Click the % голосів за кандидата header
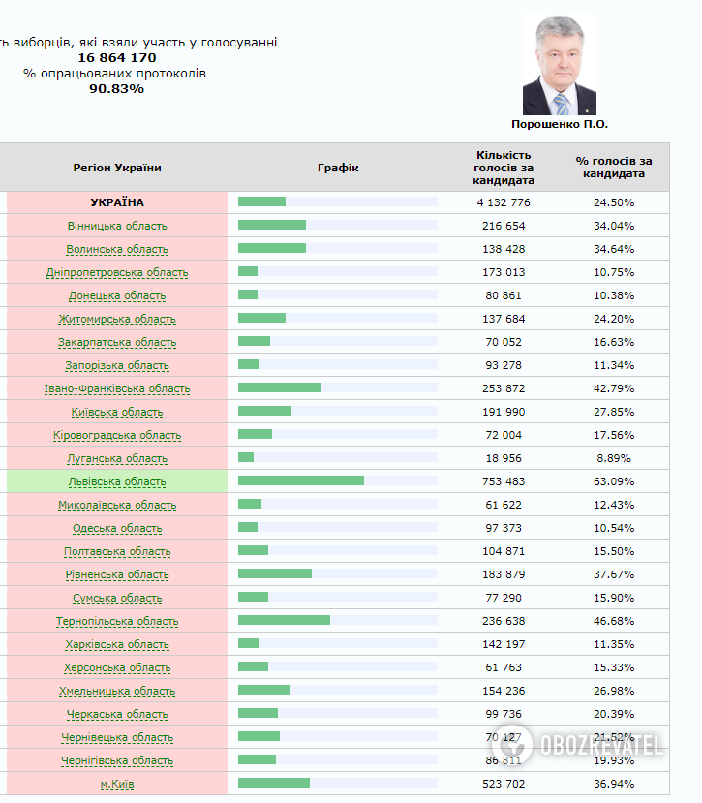Image resolution: width=702 pixels, height=803 pixels. tap(614, 168)
